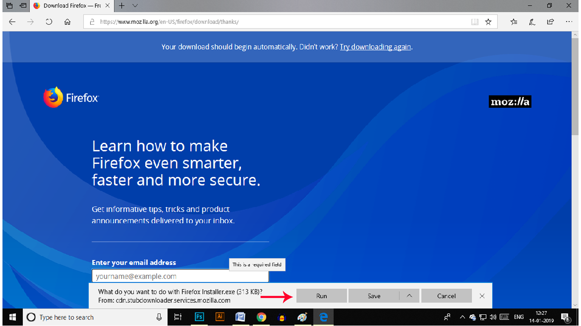Expand Save options arrow
The image size is (581, 326).
click(x=409, y=296)
